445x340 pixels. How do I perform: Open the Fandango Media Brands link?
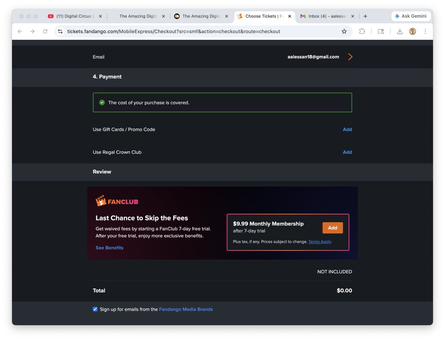[186, 309]
